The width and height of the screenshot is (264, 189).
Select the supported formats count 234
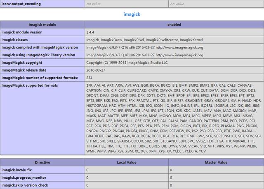(89, 78)
